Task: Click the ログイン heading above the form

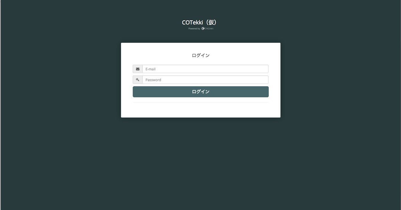Action: point(200,55)
